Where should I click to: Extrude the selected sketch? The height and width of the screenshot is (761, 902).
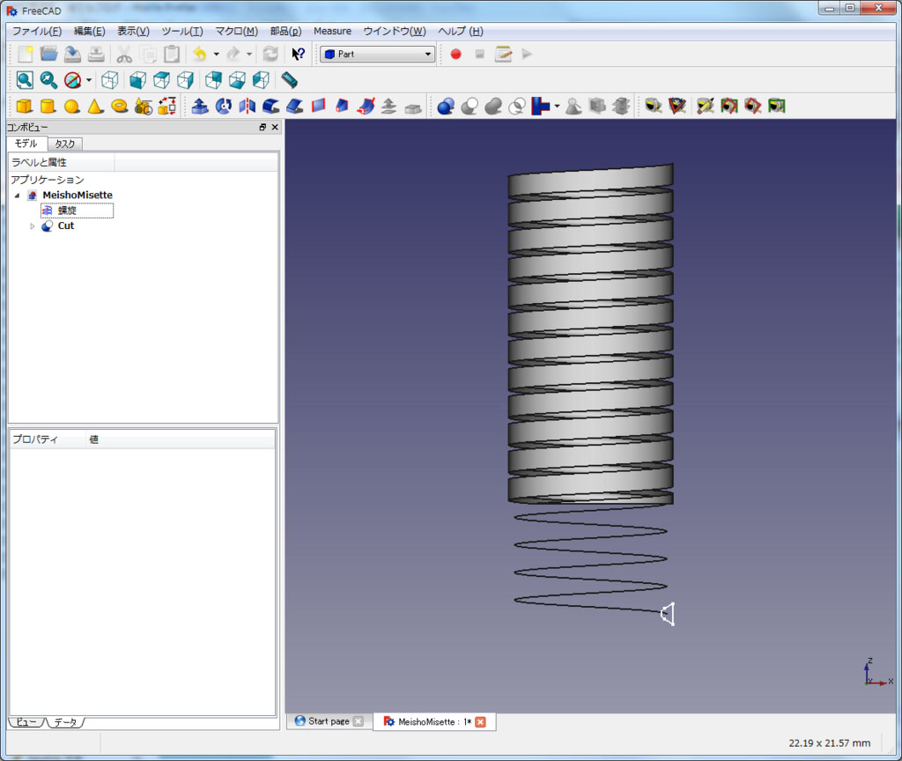pos(200,106)
